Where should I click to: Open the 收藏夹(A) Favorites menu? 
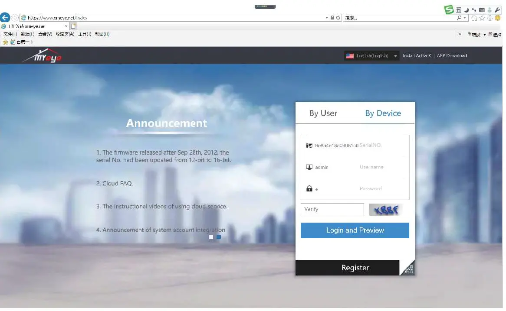pyautogui.click(x=65, y=34)
